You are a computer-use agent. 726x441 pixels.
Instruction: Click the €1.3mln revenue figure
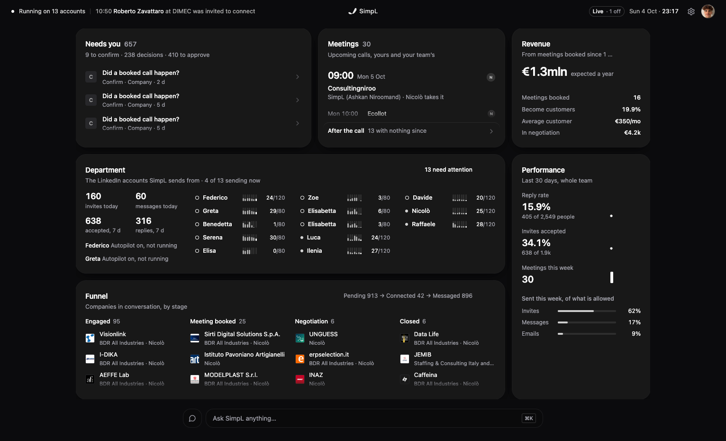(544, 72)
